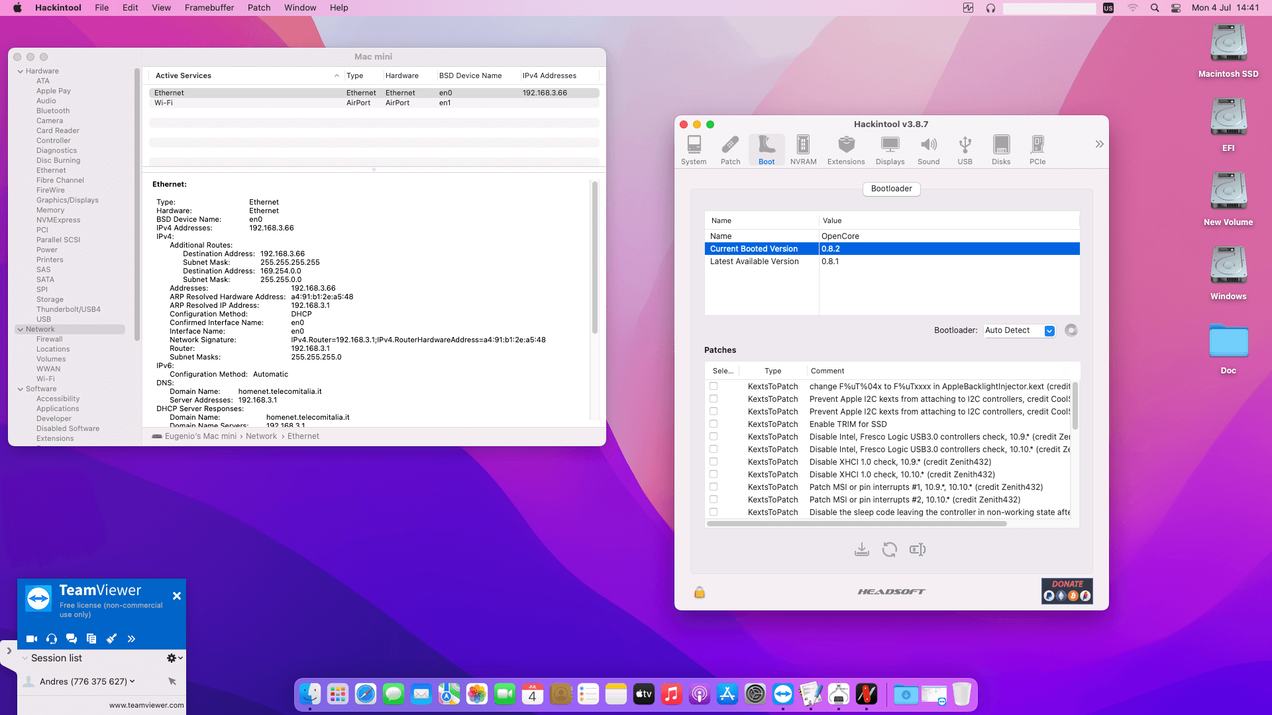Check Disable the sleep code patch checkbox

(x=714, y=512)
